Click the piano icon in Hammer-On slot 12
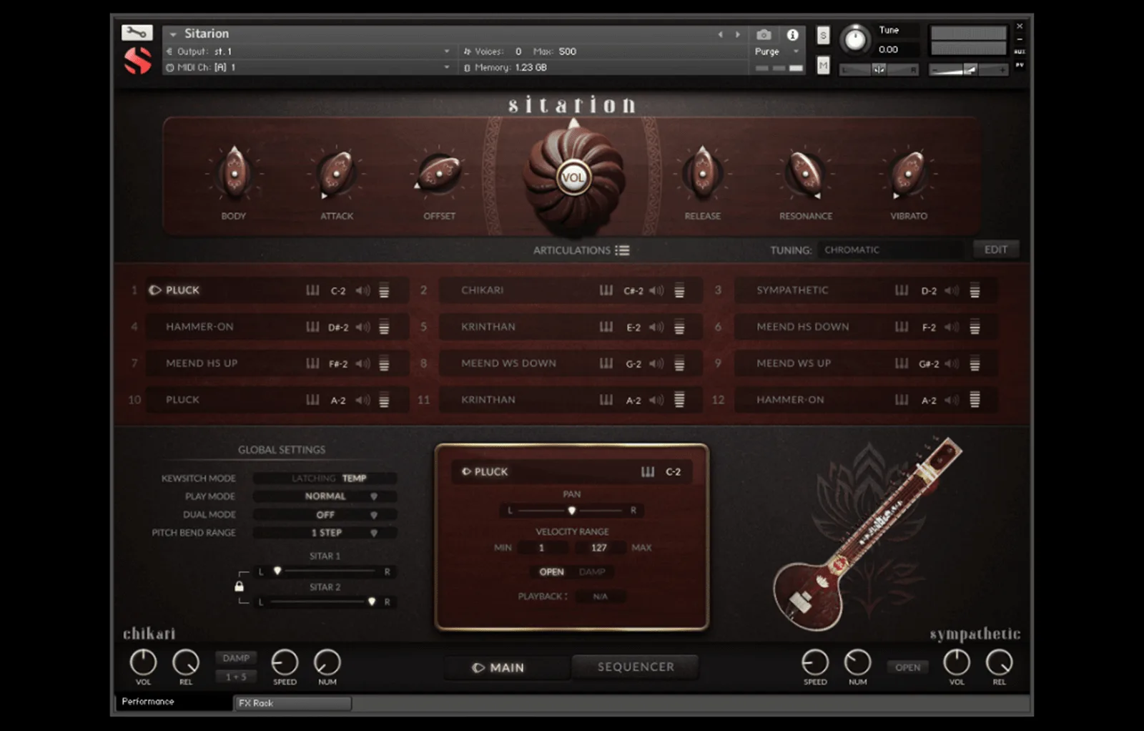Viewport: 1144px width, 731px height. 902,400
